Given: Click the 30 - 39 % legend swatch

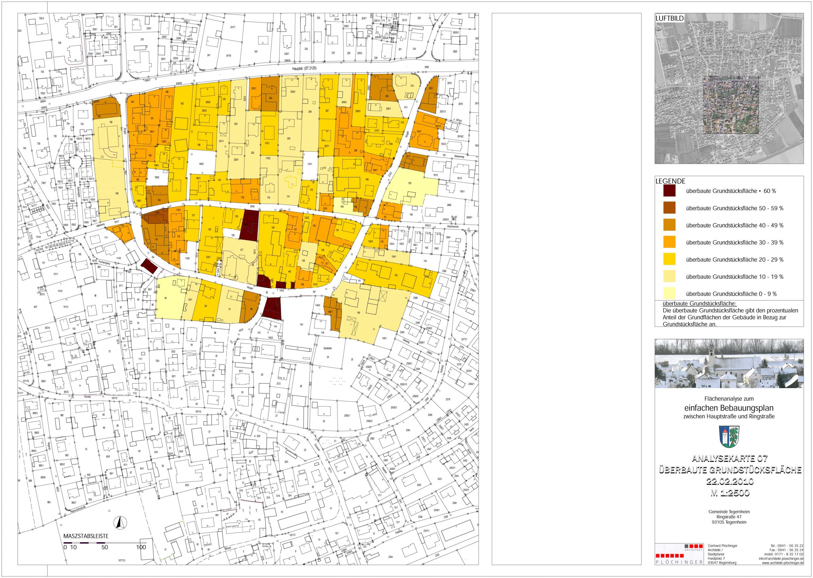Looking at the screenshot, I should click(x=669, y=242).
